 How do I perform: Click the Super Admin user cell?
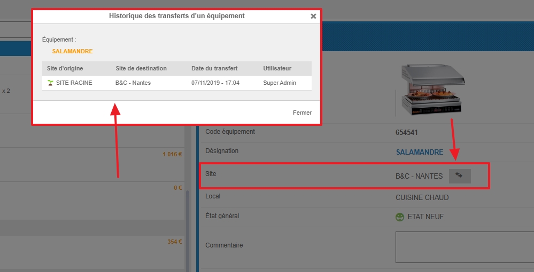[279, 83]
